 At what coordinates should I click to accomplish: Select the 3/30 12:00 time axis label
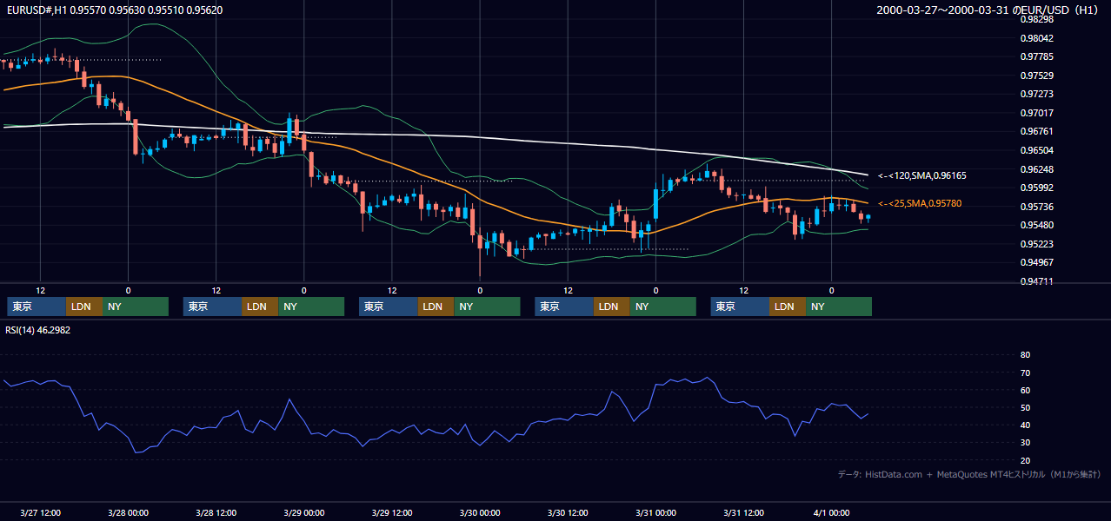click(x=568, y=512)
